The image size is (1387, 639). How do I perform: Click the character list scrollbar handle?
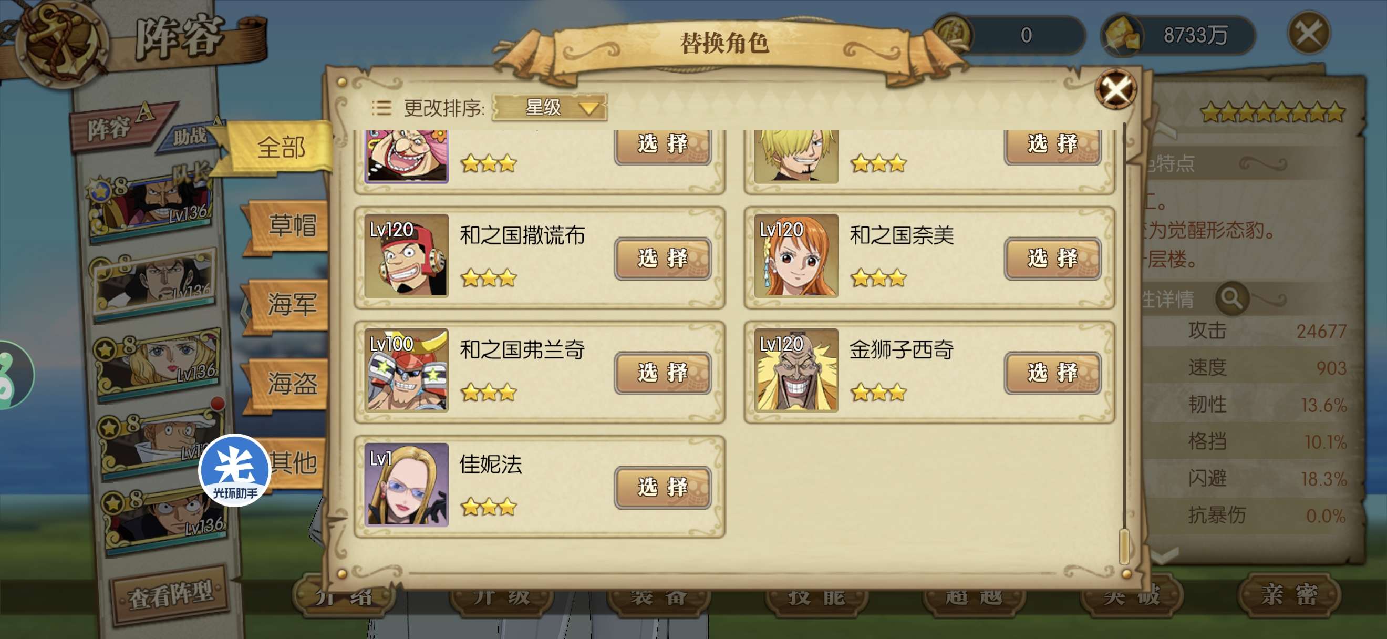(x=1124, y=547)
